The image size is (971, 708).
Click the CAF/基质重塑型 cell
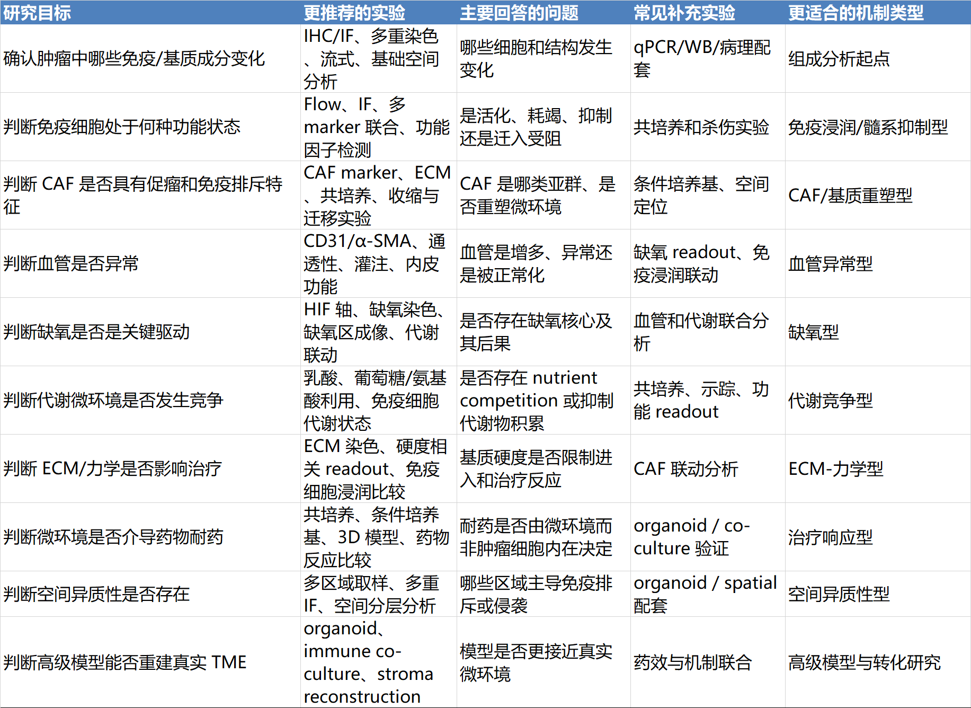(x=850, y=196)
